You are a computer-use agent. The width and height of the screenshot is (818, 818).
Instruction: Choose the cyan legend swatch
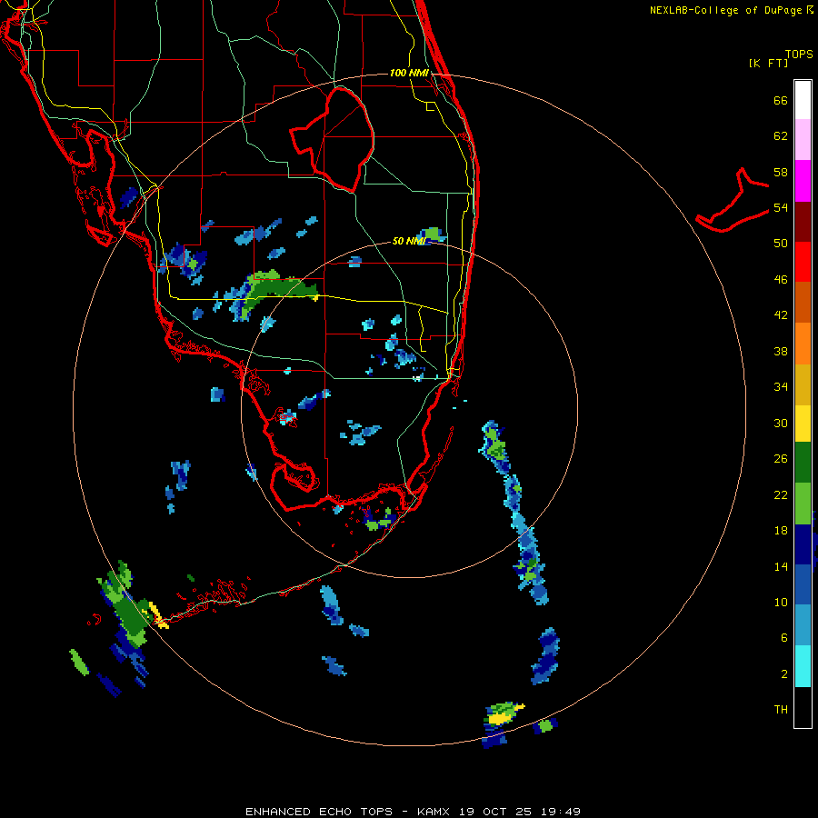tap(803, 666)
